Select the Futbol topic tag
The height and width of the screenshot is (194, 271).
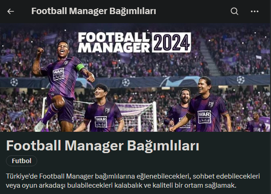[x=21, y=161]
